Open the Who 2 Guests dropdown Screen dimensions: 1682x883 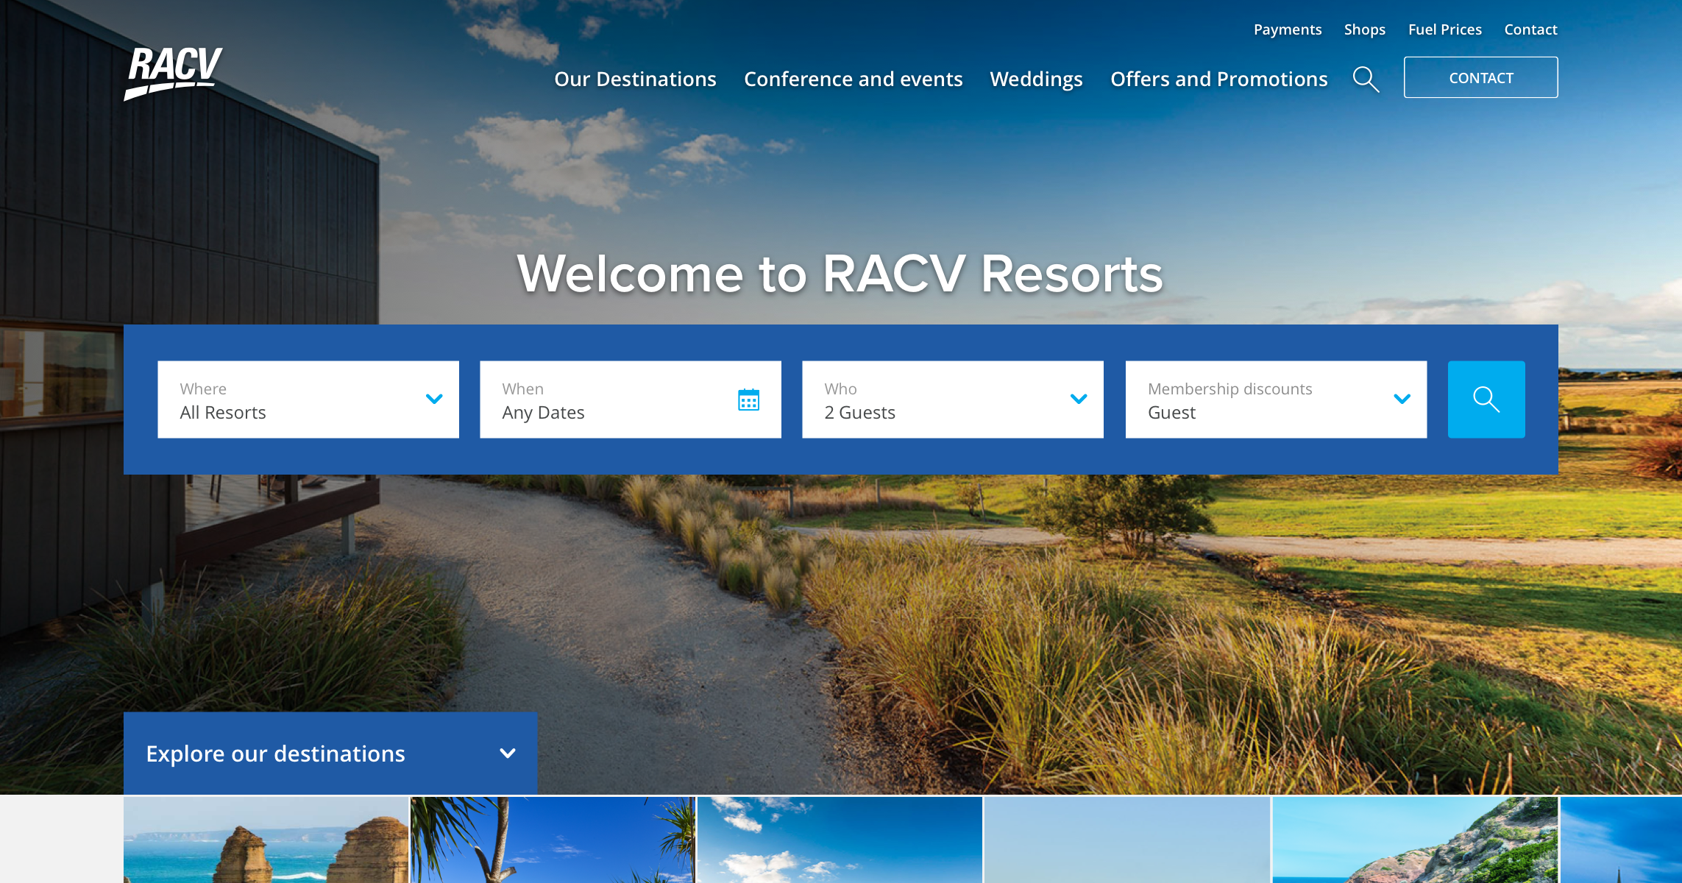pos(953,400)
